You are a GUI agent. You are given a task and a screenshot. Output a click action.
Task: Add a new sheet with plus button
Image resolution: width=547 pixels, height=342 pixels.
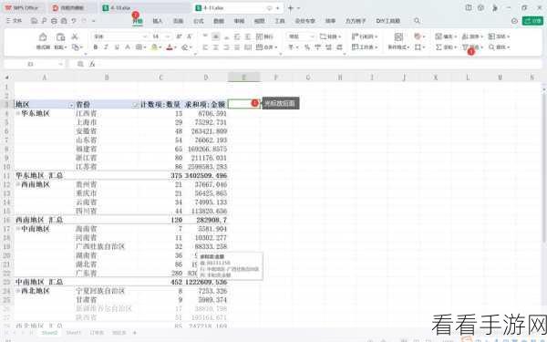pyautogui.click(x=135, y=333)
